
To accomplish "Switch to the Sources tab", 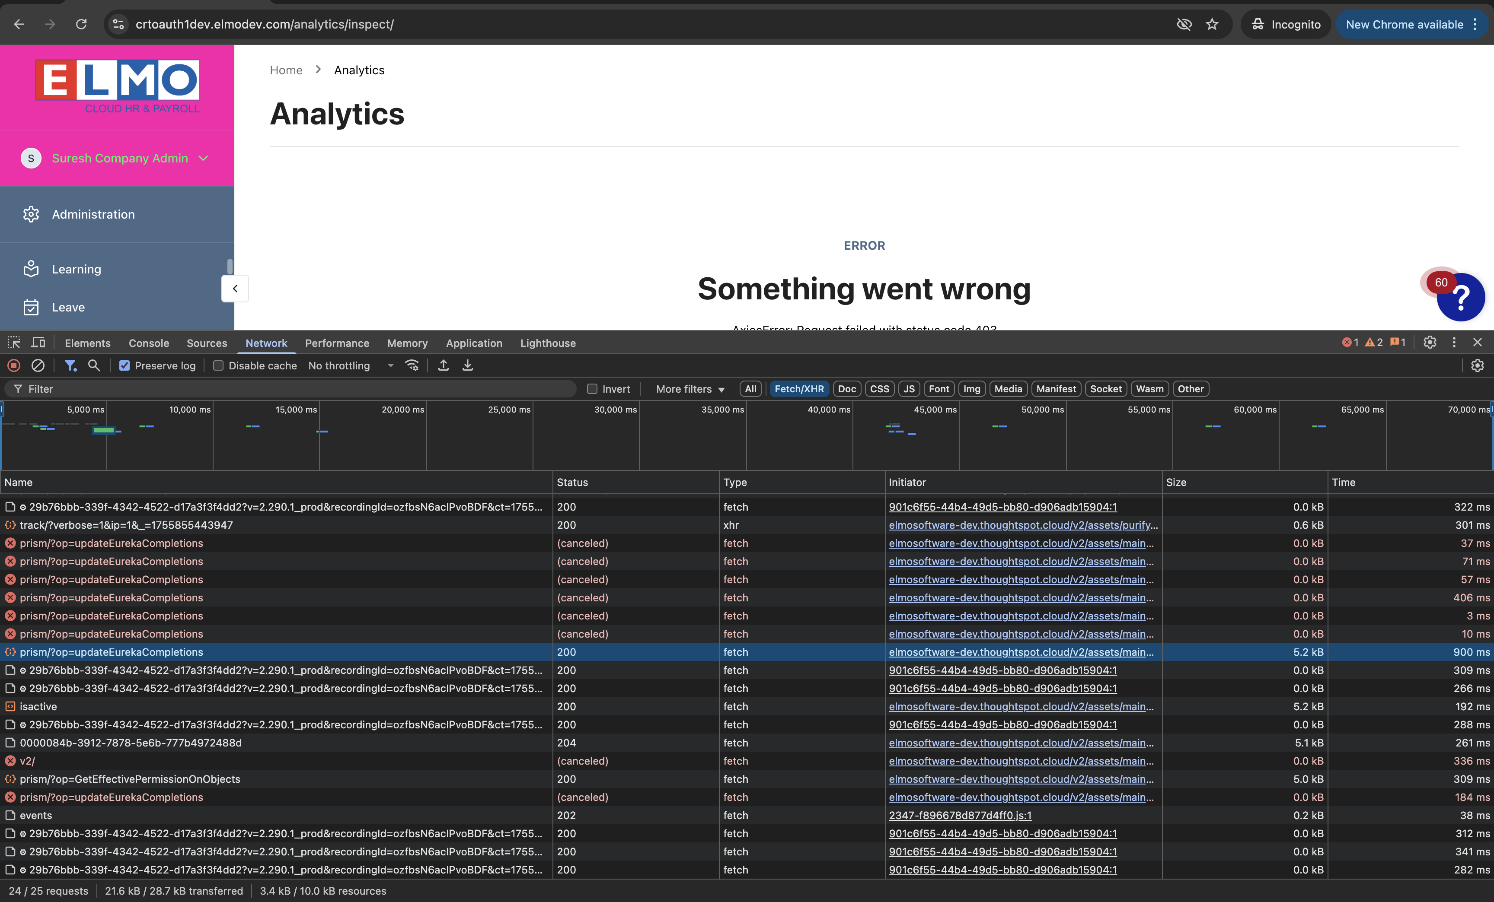I will (207, 343).
